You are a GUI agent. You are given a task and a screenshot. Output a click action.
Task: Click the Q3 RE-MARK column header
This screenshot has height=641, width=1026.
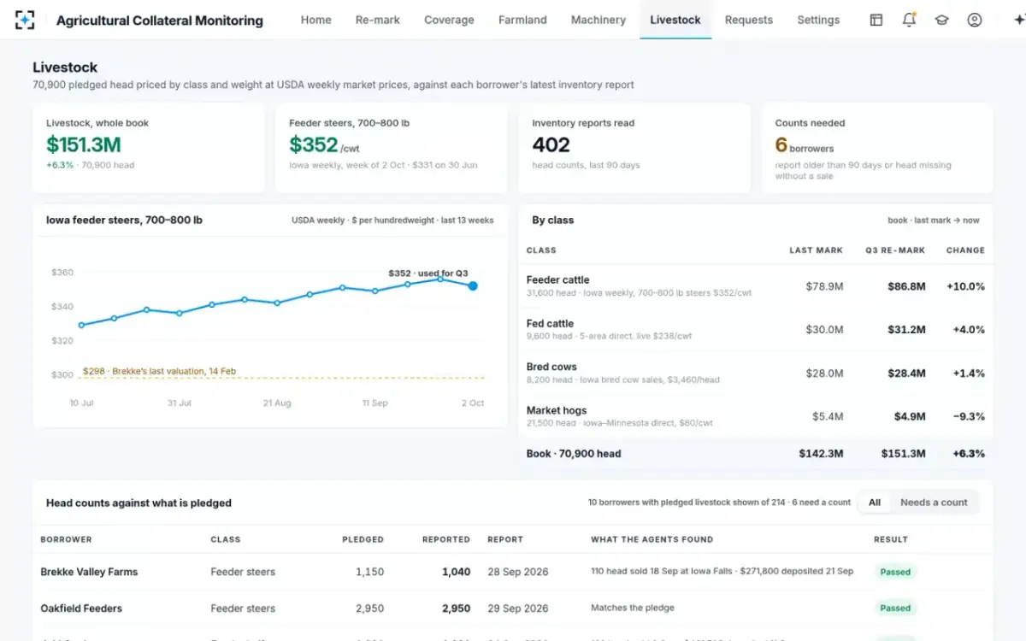(x=895, y=250)
